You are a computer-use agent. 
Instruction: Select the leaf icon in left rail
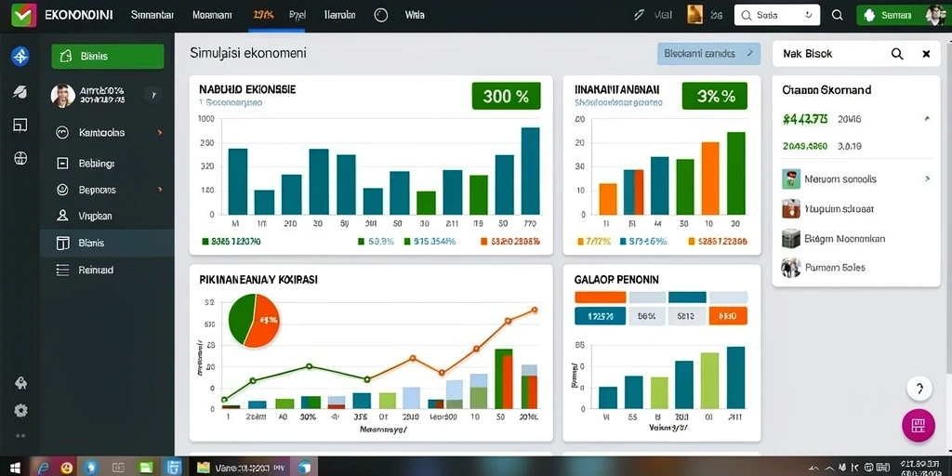pos(20,92)
